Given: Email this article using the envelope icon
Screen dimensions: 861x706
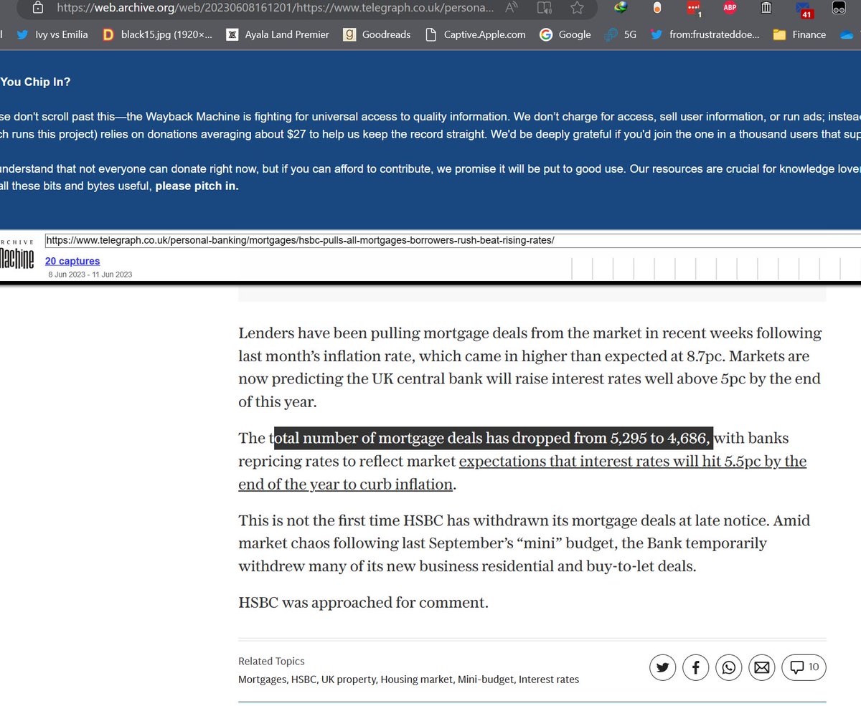Looking at the screenshot, I should coord(761,667).
